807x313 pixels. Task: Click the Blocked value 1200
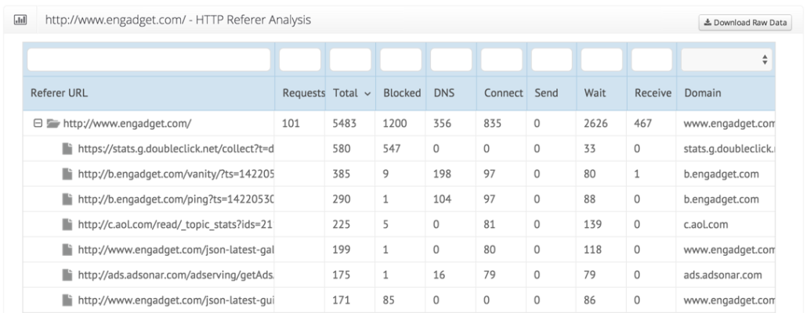pos(395,124)
